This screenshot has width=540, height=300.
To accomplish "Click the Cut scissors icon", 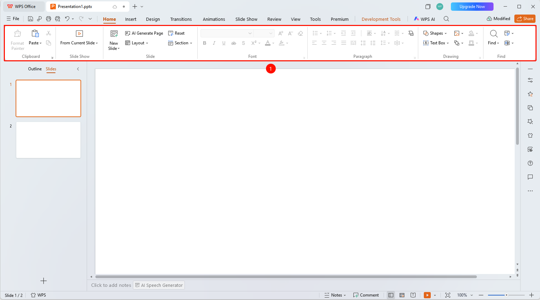I will pos(49,33).
